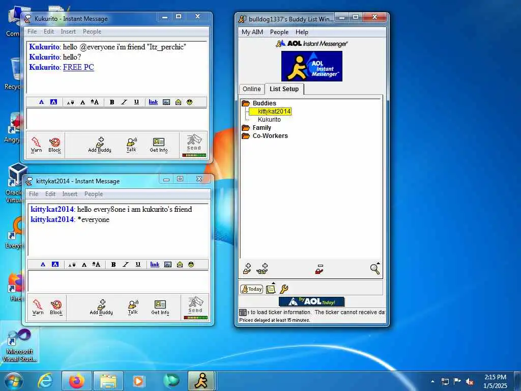Insert smiley emoticon in Kukurito window
This screenshot has width=521, height=391.
click(189, 102)
